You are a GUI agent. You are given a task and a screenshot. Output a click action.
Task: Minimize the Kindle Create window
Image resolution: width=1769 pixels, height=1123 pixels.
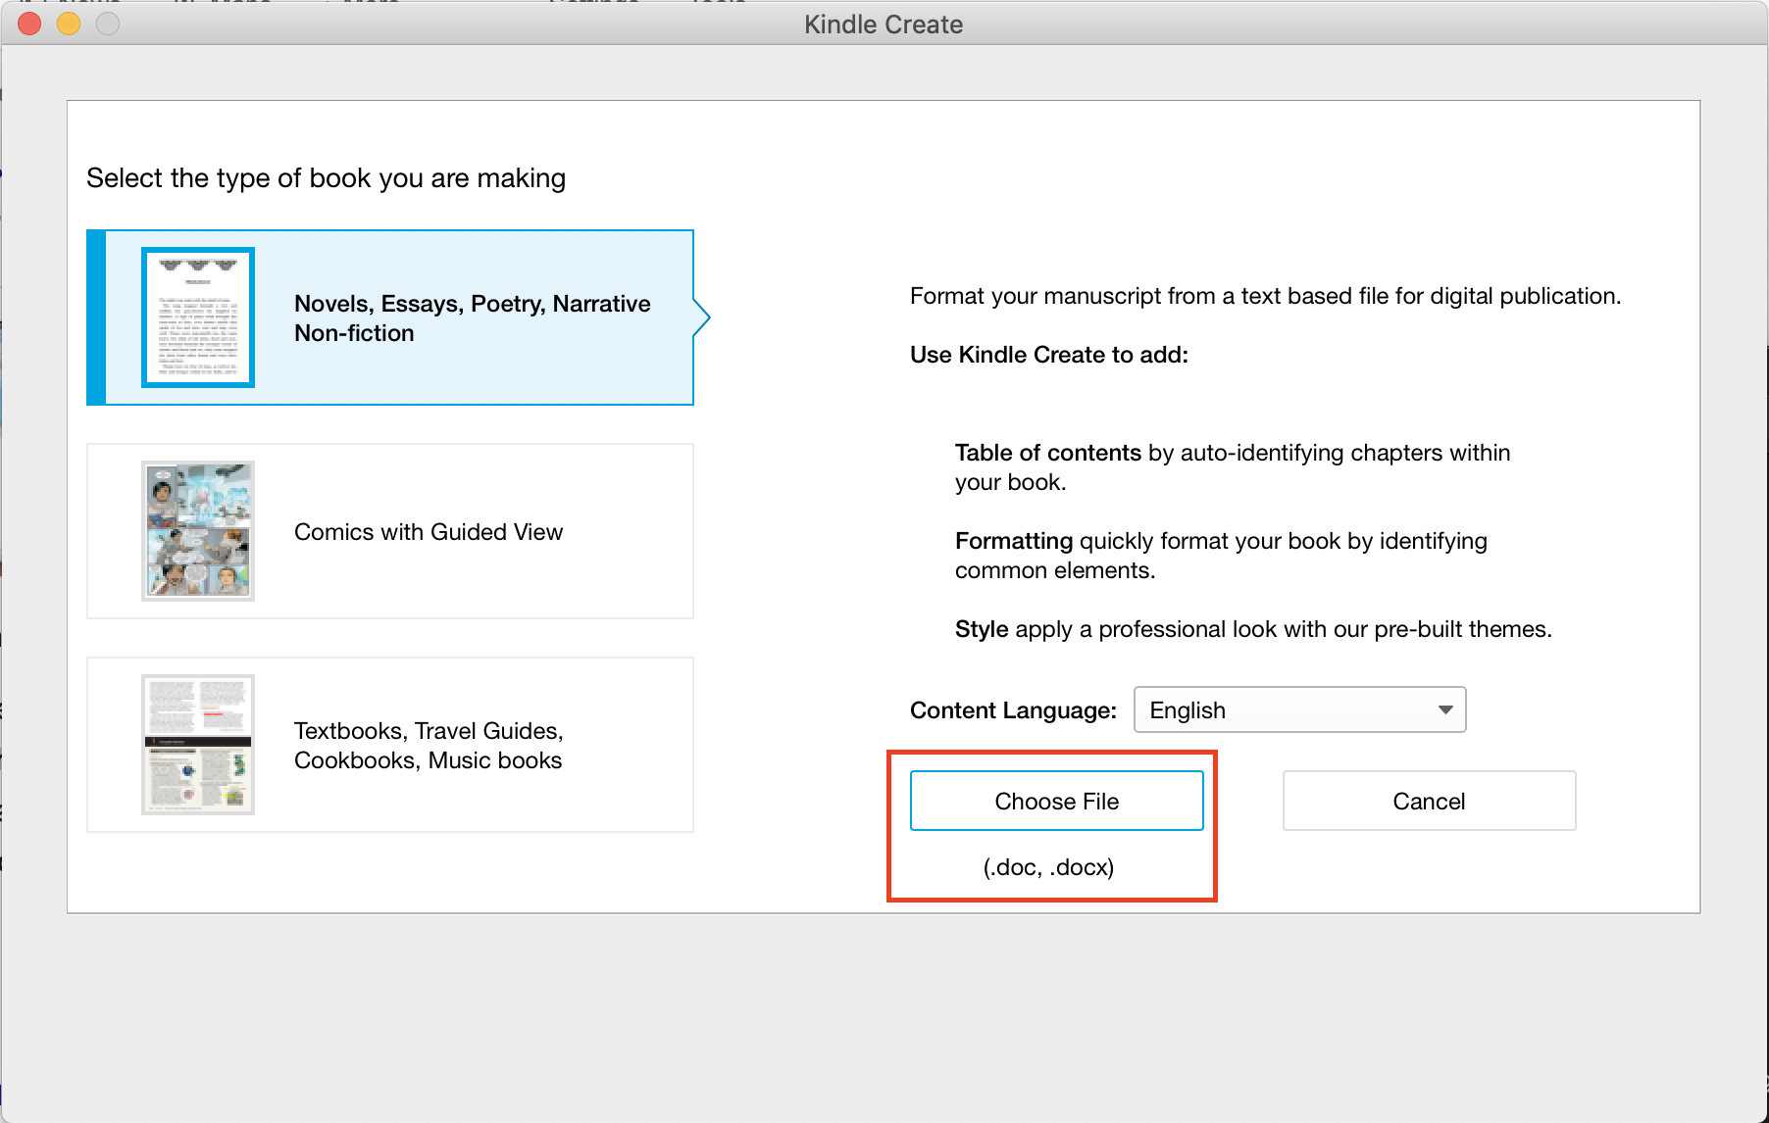[68, 24]
